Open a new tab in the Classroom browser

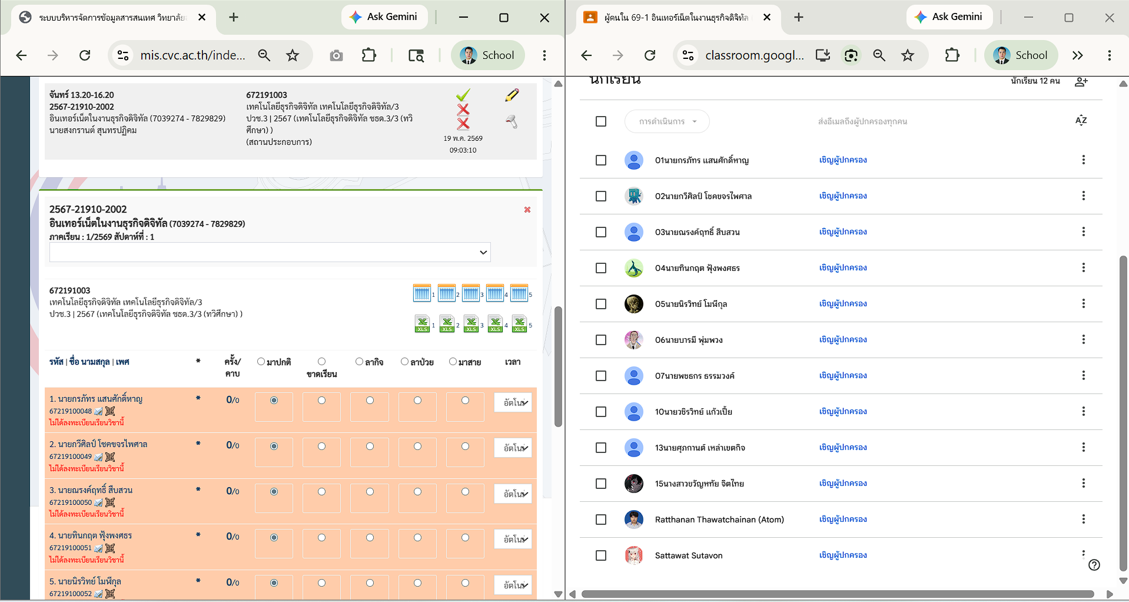pyautogui.click(x=799, y=18)
